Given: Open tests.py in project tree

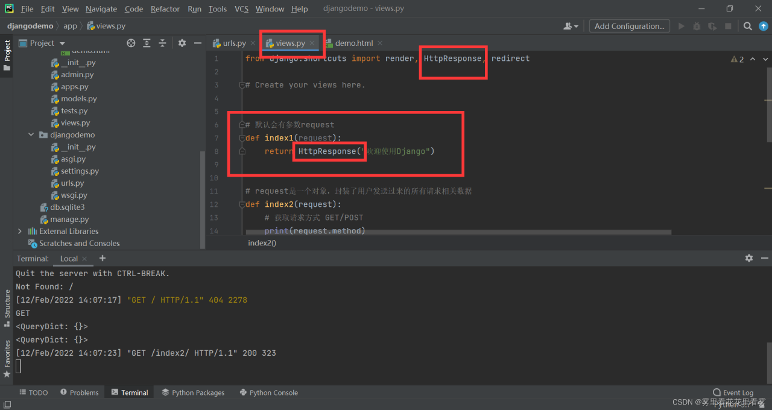Looking at the screenshot, I should (74, 111).
